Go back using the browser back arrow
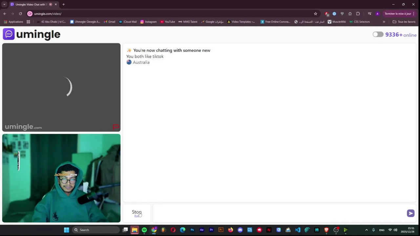This screenshot has height=236, width=420. coord(5,14)
